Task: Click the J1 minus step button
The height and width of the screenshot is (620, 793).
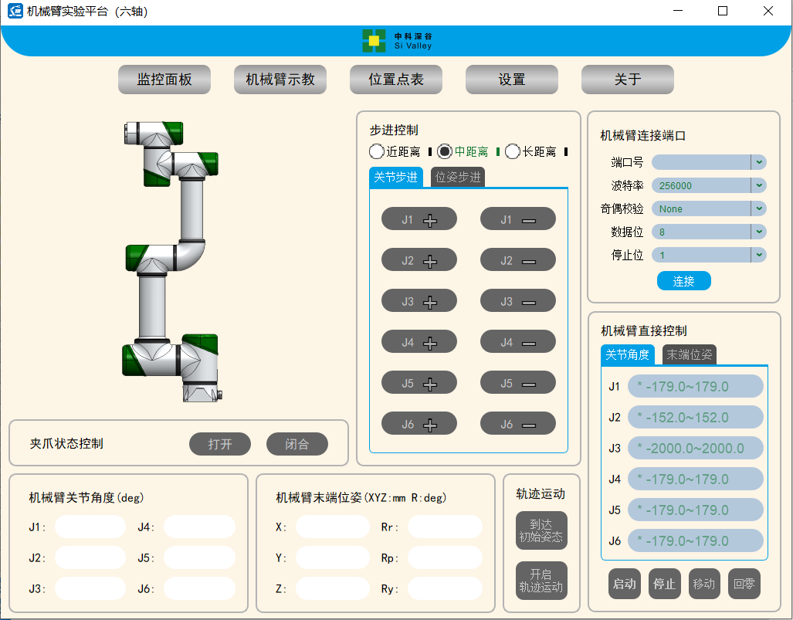Action: (x=518, y=219)
